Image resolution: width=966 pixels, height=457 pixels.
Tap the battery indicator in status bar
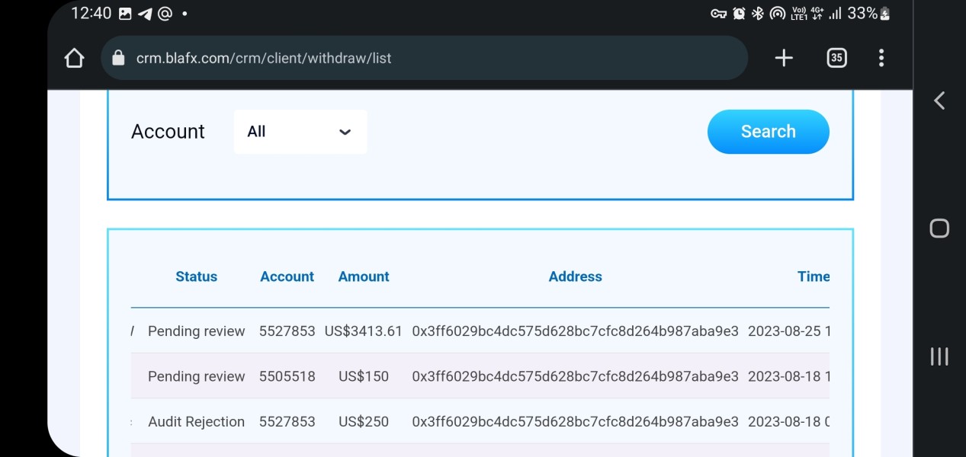(884, 14)
